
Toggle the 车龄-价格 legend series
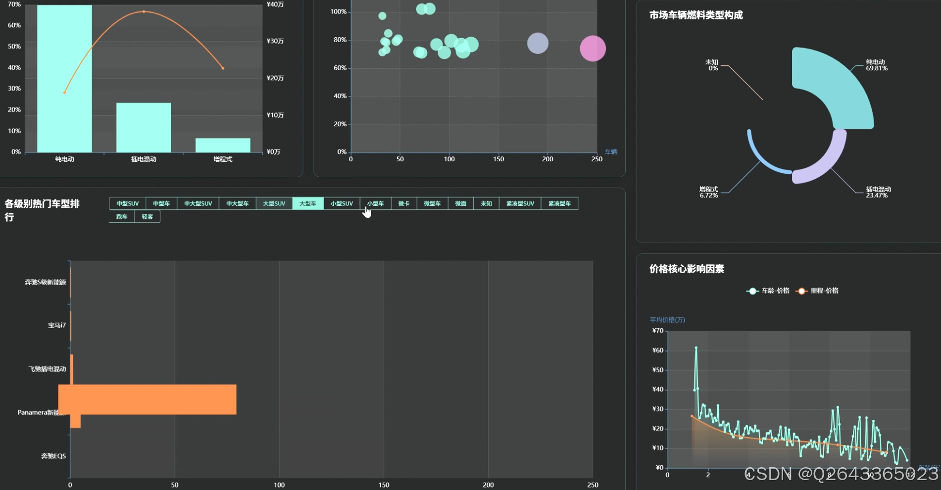(x=768, y=291)
